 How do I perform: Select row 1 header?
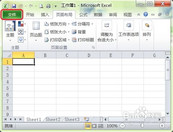coord(8,62)
